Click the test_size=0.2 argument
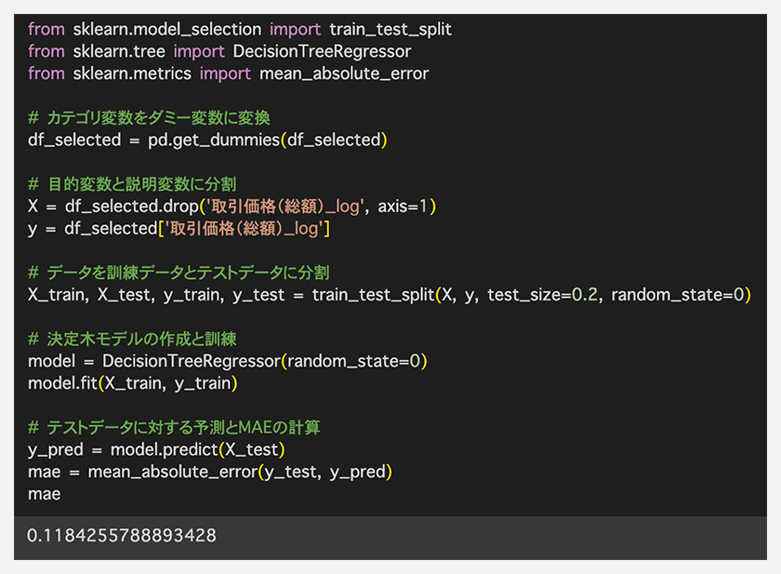 (542, 295)
